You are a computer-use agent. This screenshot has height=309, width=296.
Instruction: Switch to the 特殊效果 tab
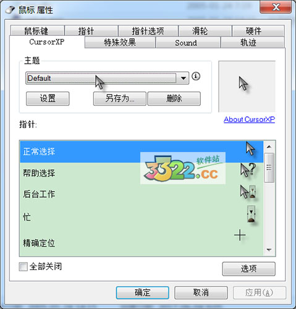120,43
